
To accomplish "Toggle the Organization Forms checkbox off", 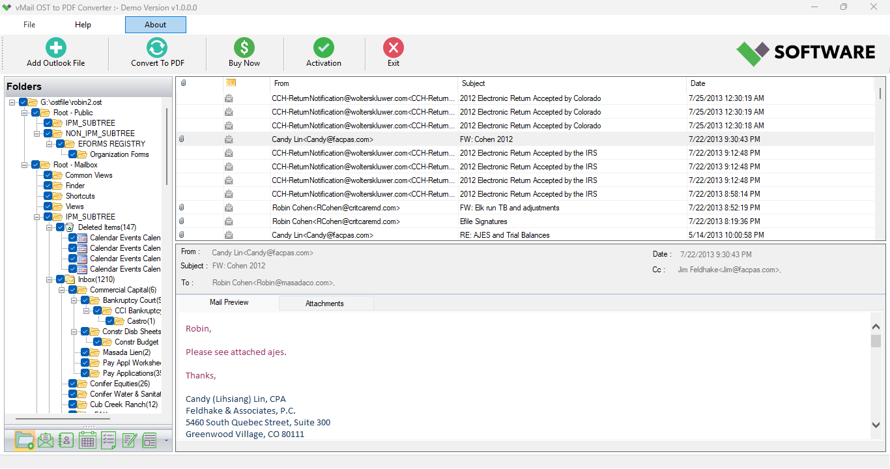I will [71, 154].
